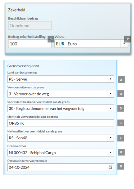Click the disabled Beschikbaar bedrag field
This screenshot has width=134, height=189.
tap(30, 26)
